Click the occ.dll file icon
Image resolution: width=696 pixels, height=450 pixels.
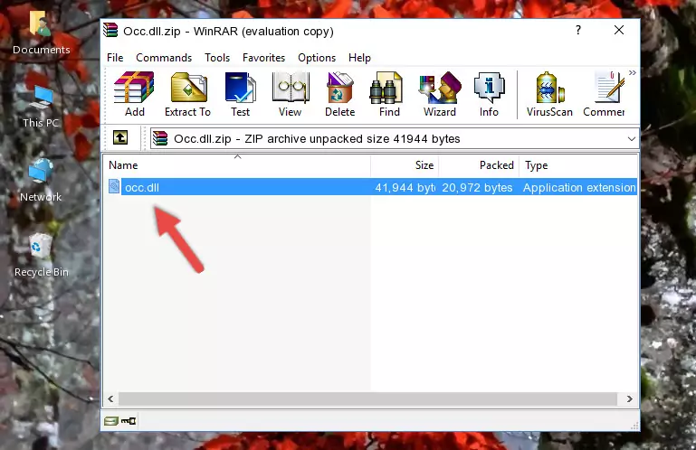tap(114, 187)
